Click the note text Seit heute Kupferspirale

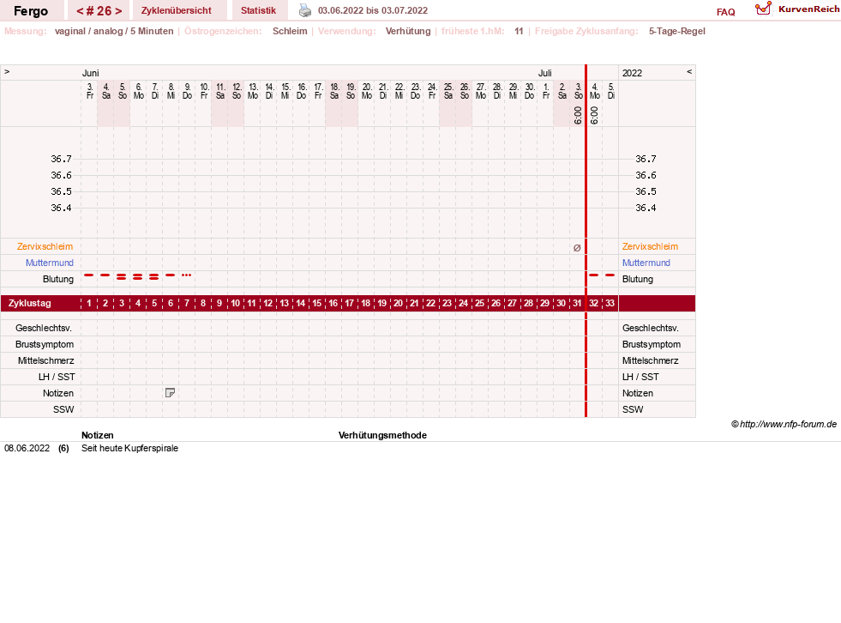(129, 449)
